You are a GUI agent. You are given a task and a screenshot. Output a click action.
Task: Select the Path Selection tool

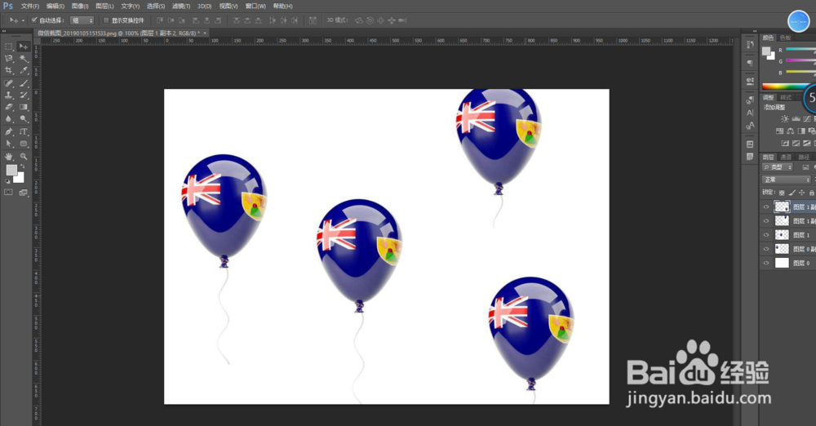(x=9, y=144)
